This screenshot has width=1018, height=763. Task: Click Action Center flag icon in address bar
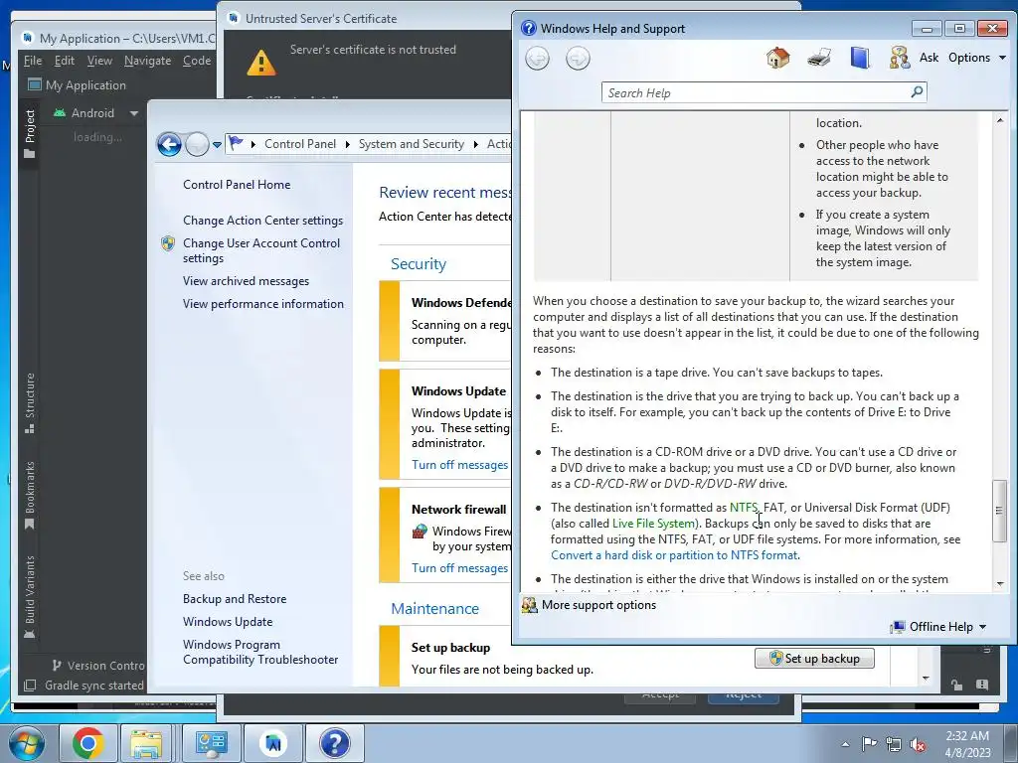tap(236, 143)
